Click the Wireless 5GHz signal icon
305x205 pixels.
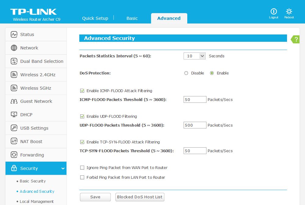pyautogui.click(x=14, y=88)
